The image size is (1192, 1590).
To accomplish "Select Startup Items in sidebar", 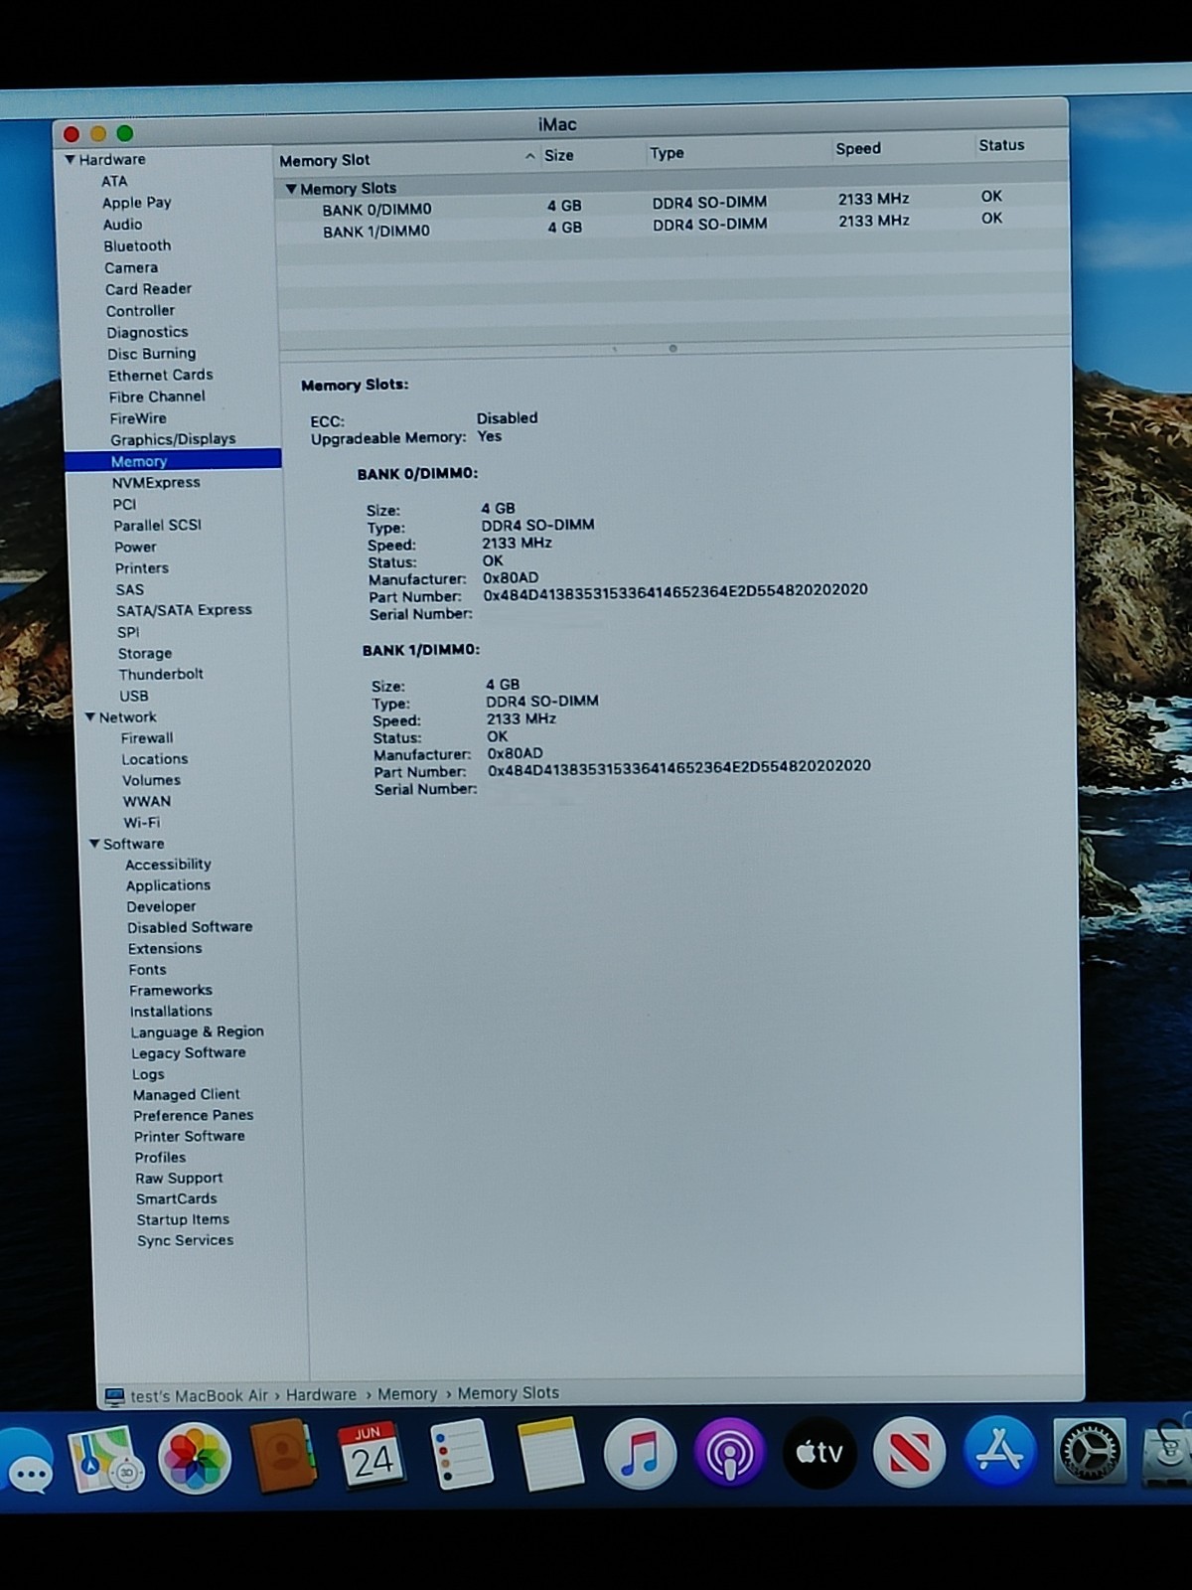I will click(x=183, y=1219).
